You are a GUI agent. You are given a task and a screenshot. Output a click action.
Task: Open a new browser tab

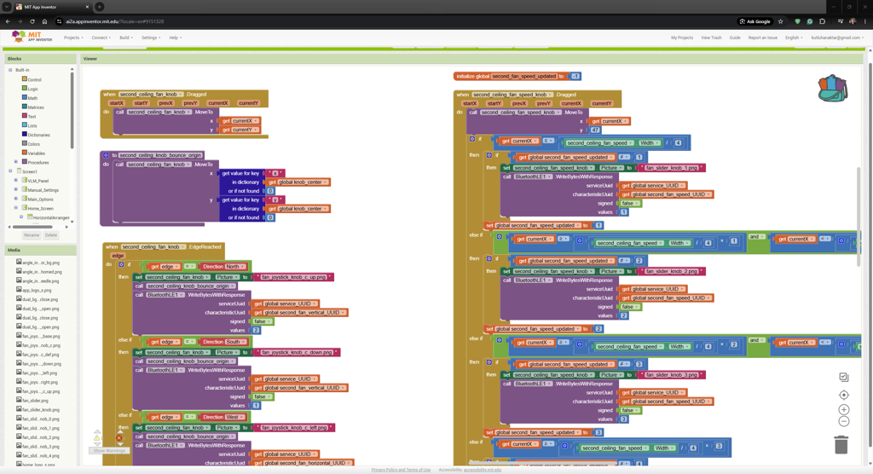click(99, 7)
